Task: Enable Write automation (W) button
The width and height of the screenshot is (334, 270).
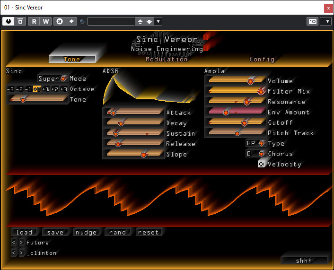Action: 45,21
